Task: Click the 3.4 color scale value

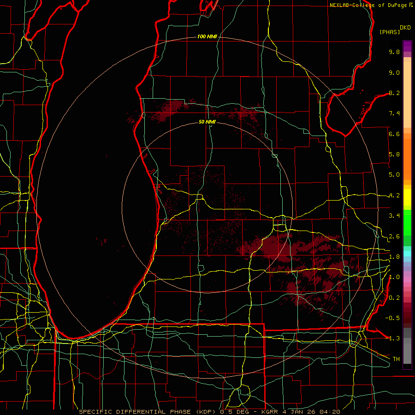Action: coord(394,216)
